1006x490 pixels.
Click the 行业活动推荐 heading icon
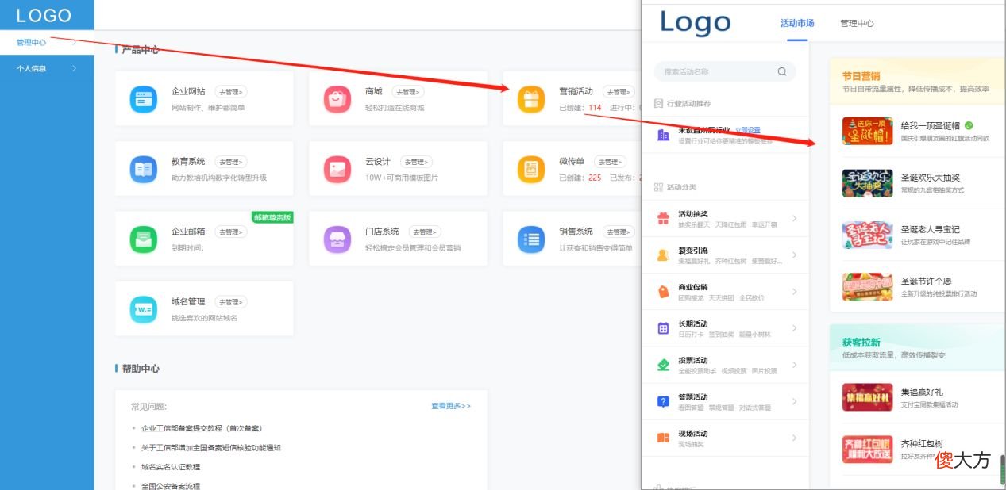[x=658, y=103]
